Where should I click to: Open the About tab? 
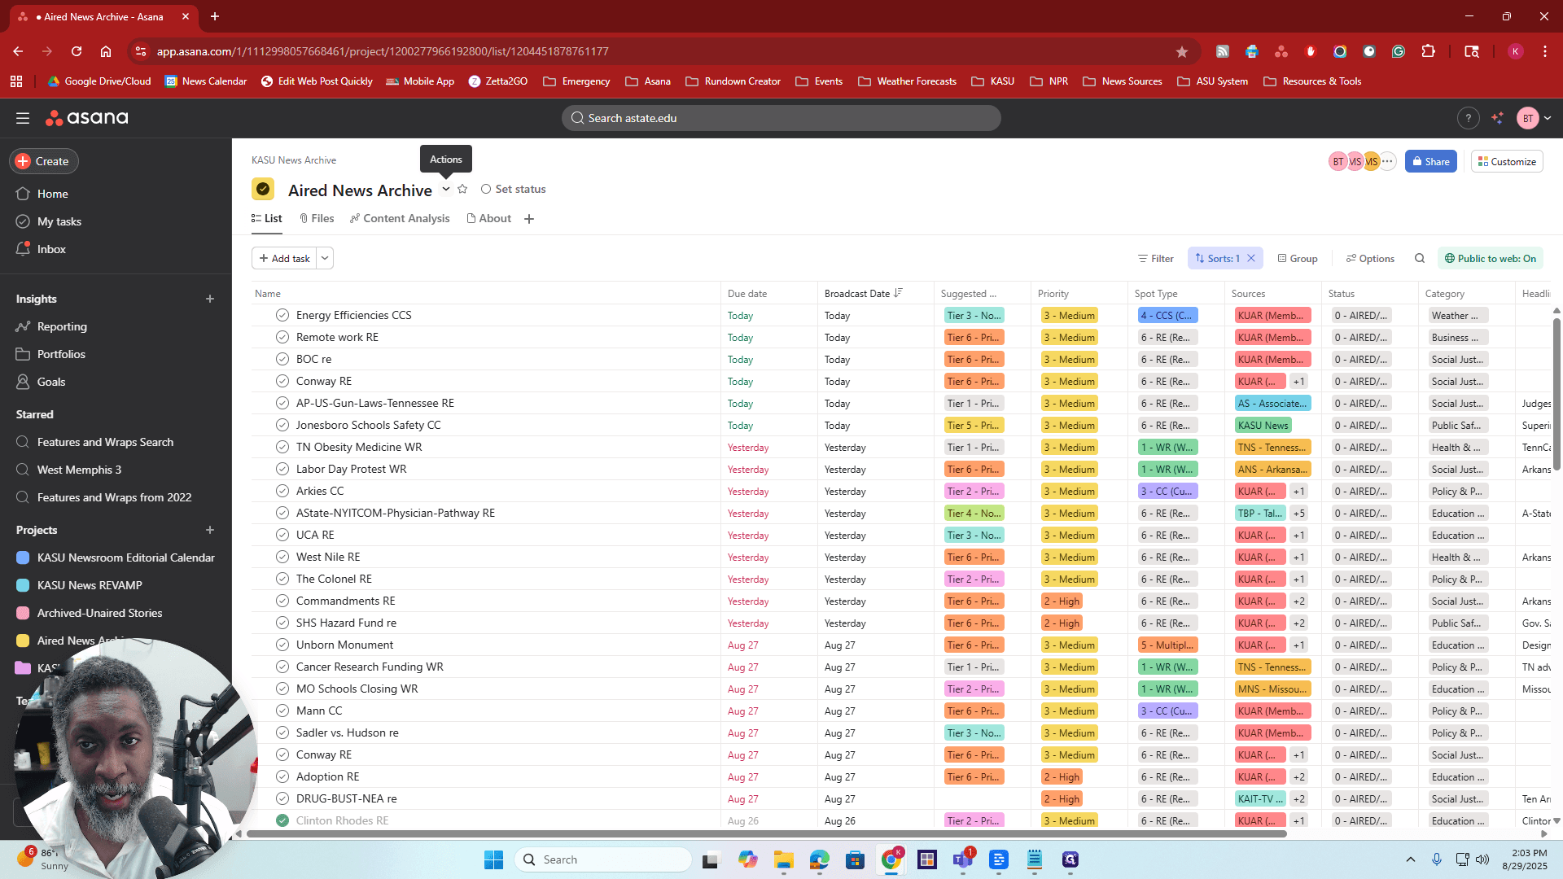click(x=489, y=218)
